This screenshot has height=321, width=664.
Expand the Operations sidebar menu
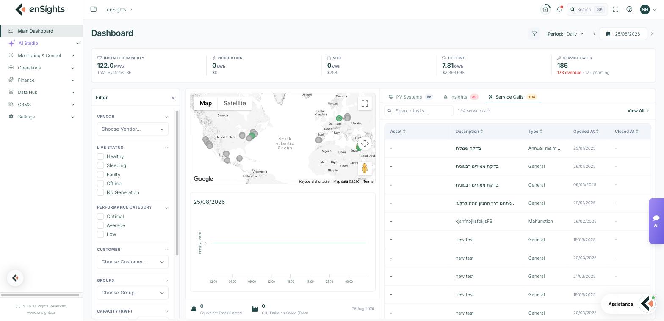click(41, 68)
